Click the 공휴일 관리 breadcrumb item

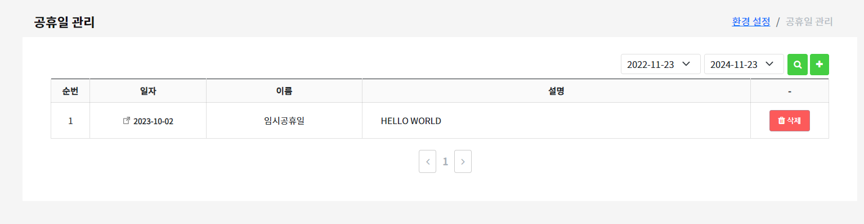pyautogui.click(x=809, y=22)
